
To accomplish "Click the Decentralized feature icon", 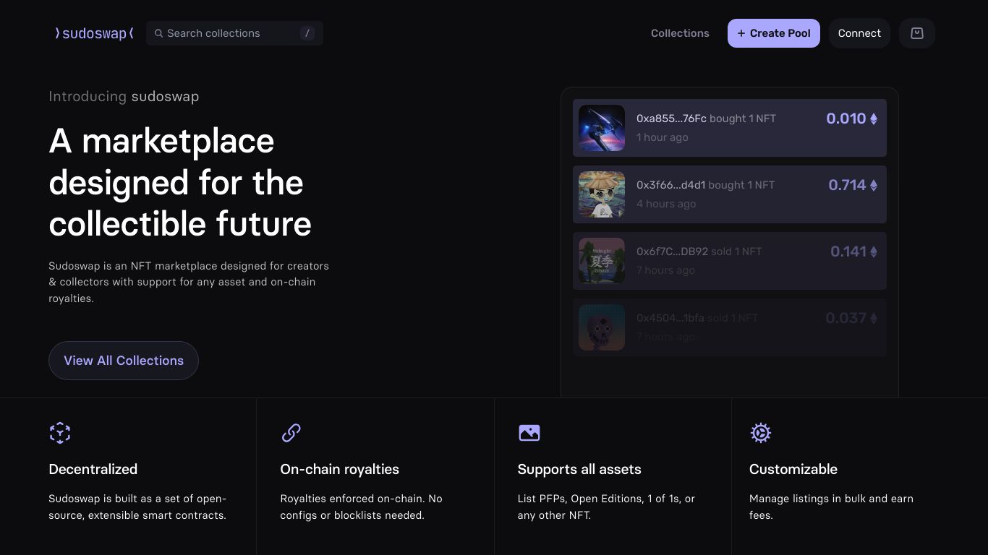I will click(60, 433).
